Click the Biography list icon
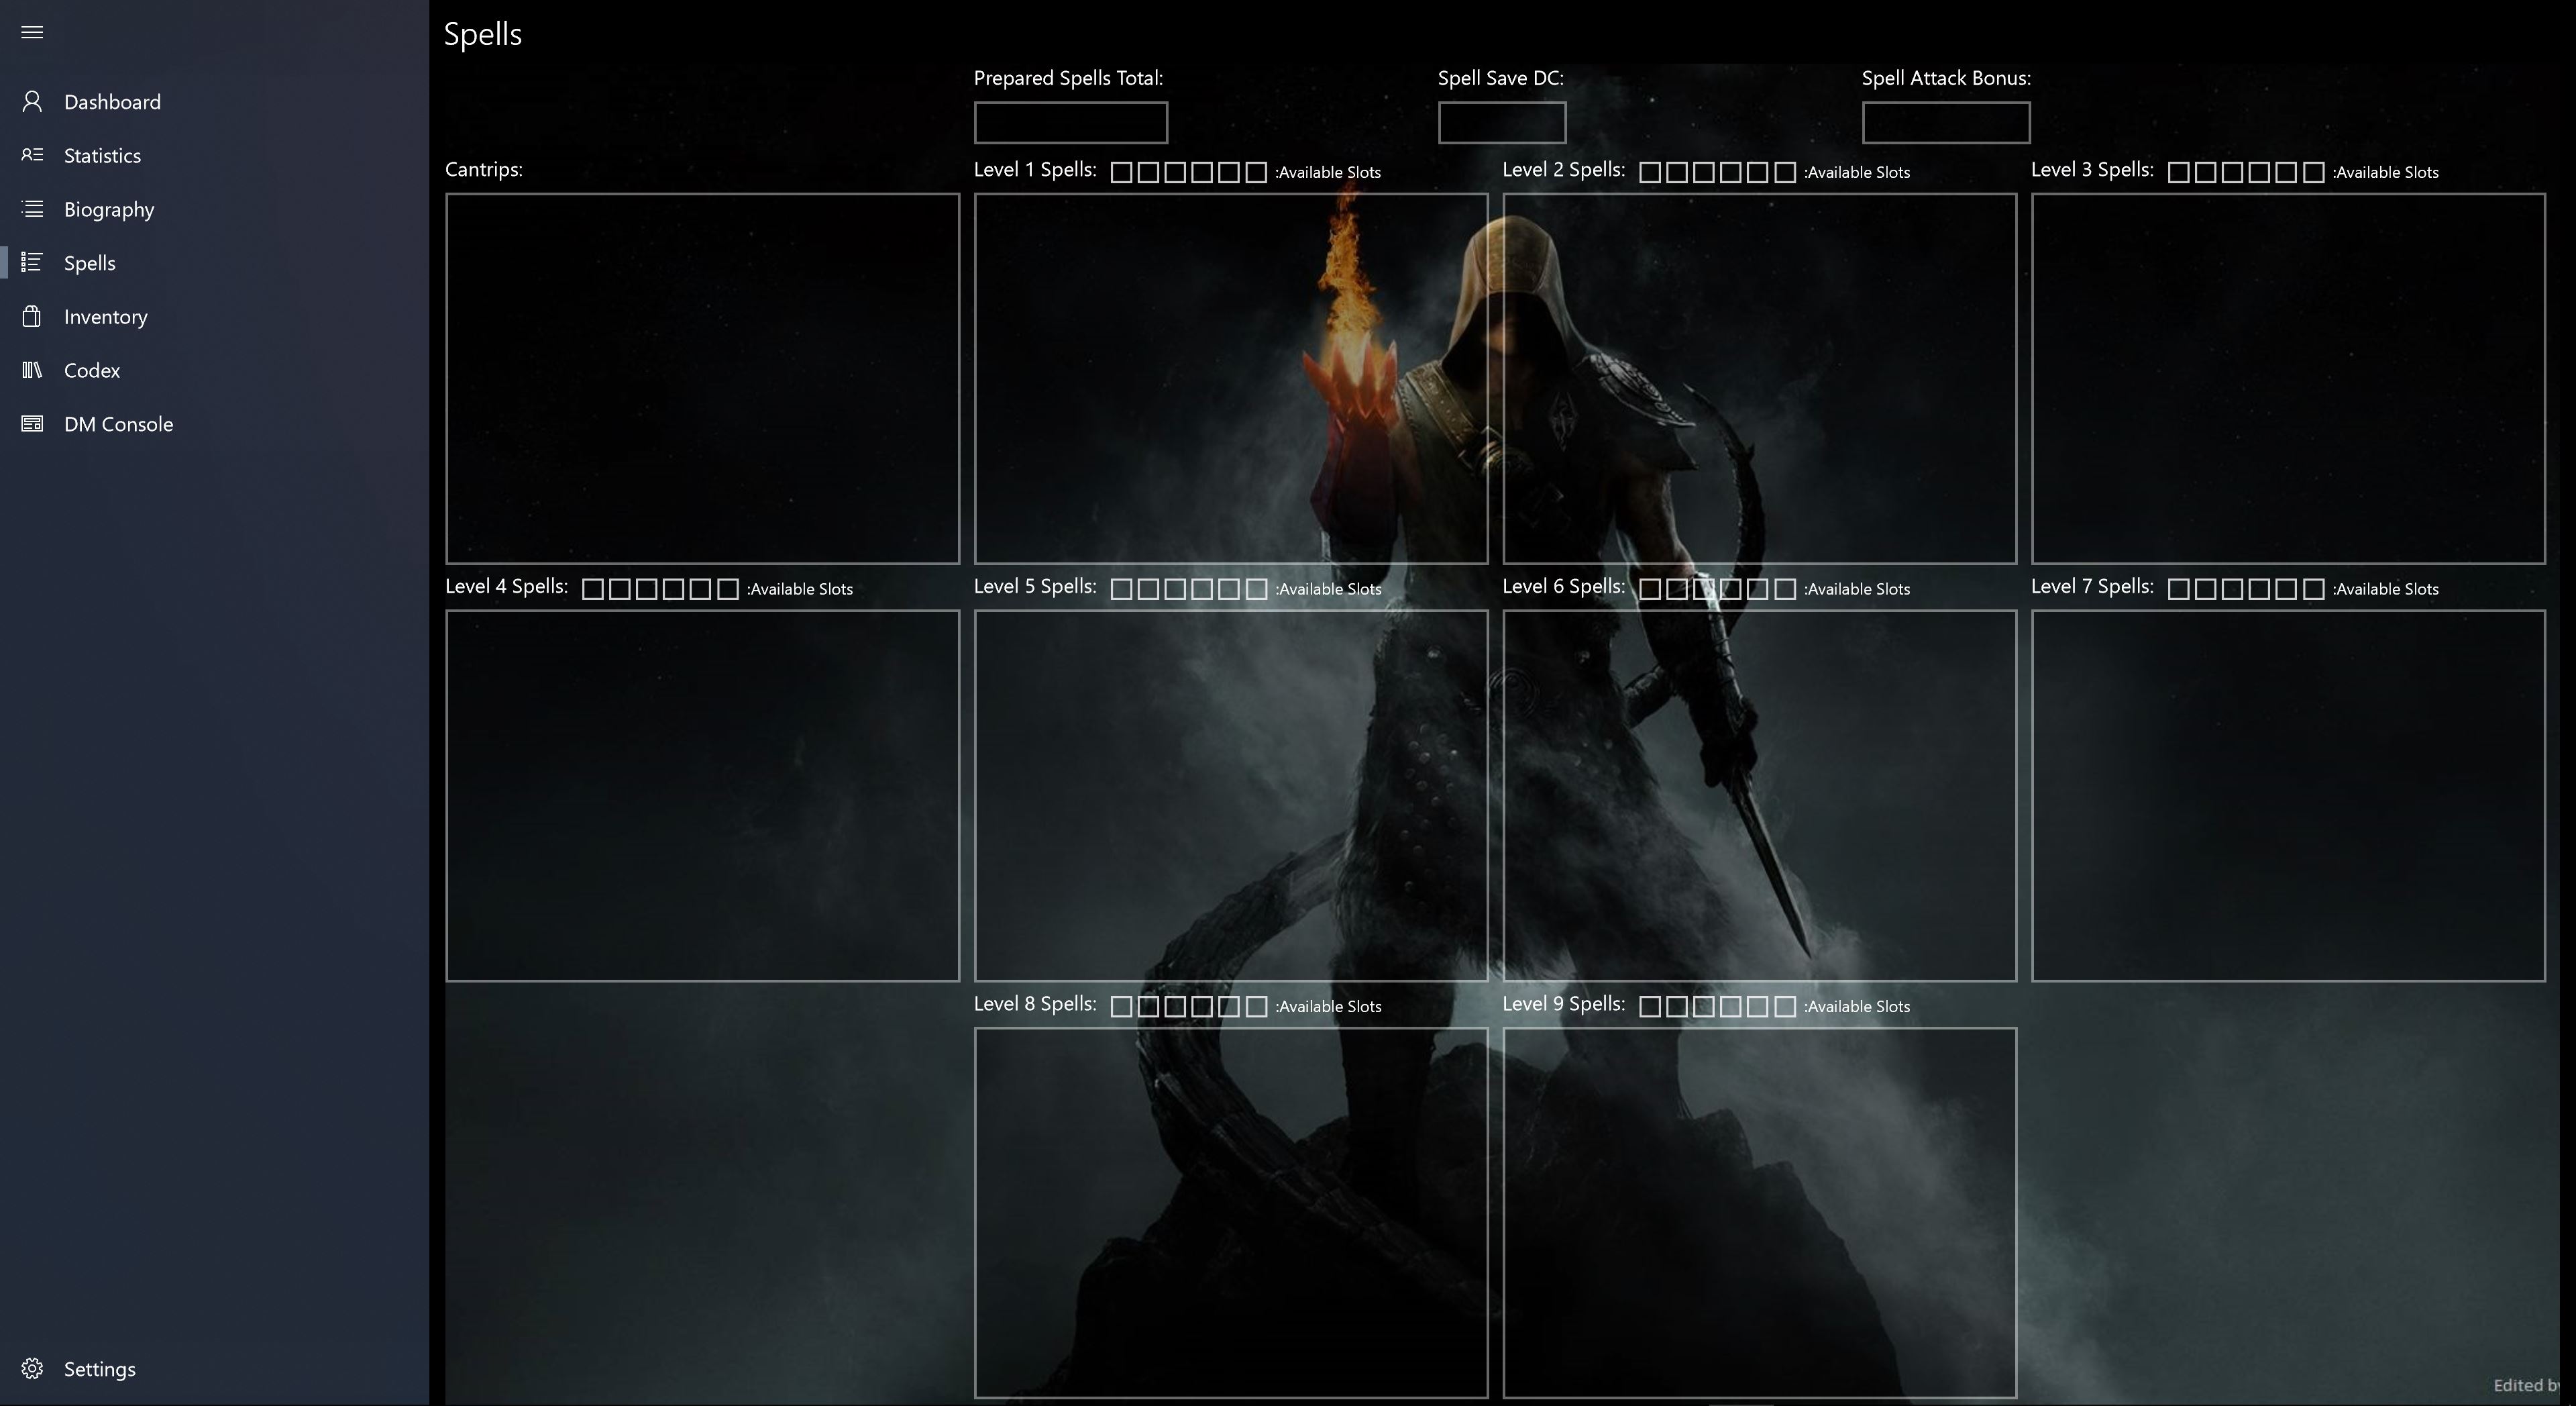2576x1406 pixels. (x=32, y=209)
